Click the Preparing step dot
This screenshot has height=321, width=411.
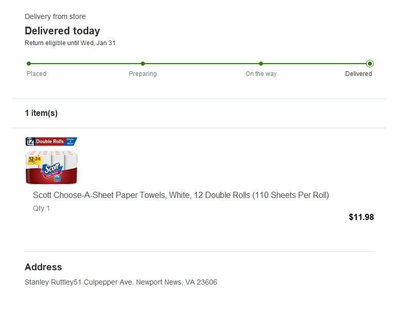(143, 64)
